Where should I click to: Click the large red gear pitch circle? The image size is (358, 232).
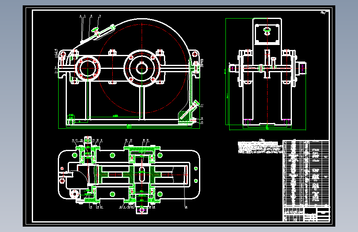click(142, 69)
